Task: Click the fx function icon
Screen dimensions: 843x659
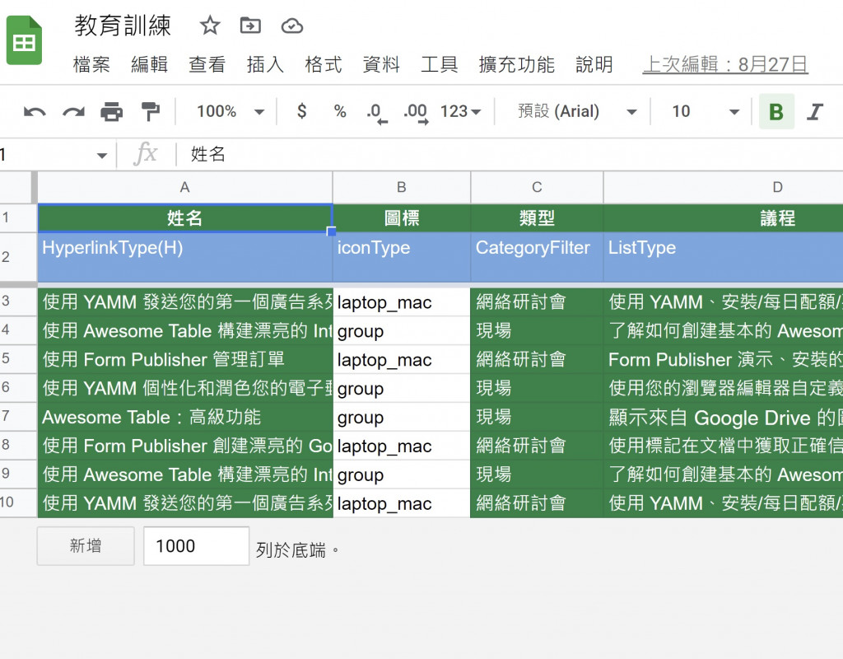Action: (x=145, y=154)
